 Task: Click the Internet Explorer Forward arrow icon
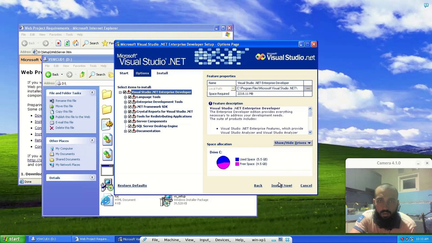[x=46, y=43]
